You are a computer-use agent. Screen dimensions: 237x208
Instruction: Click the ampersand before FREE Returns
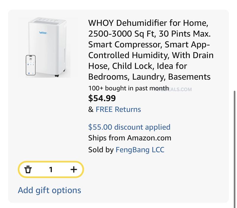[91, 109]
